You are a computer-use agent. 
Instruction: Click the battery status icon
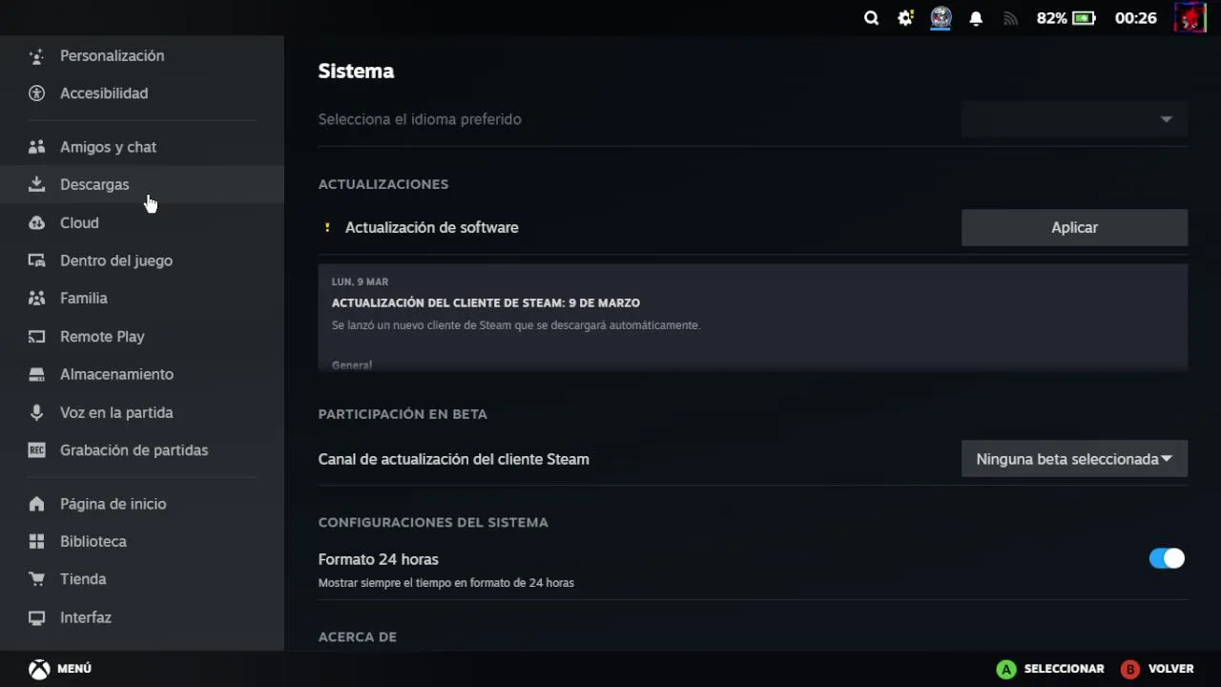[1084, 18]
